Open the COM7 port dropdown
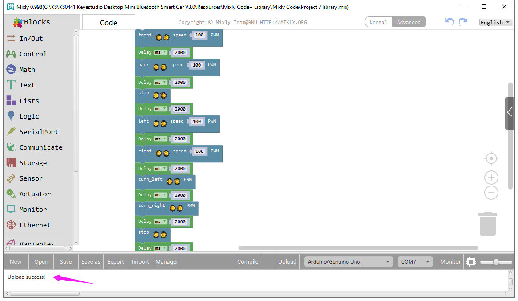The image size is (518, 301). (x=415, y=262)
